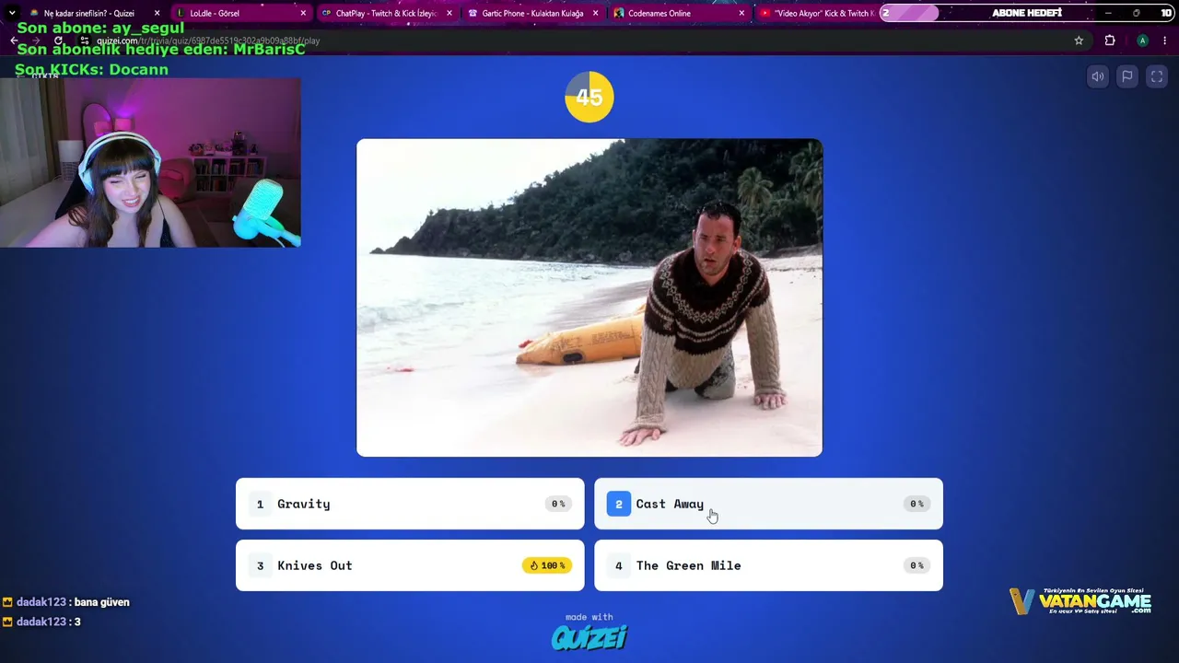Open the Chrome profile avatar
The width and height of the screenshot is (1179, 663).
1142,41
